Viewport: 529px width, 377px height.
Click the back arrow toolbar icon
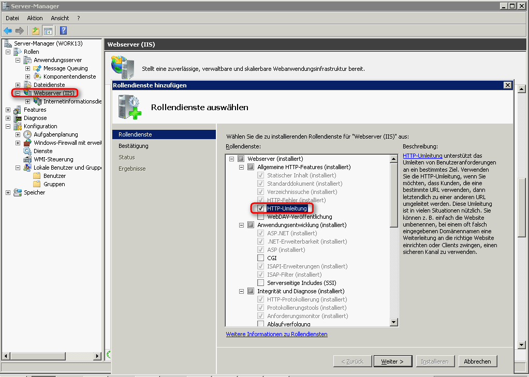point(8,31)
